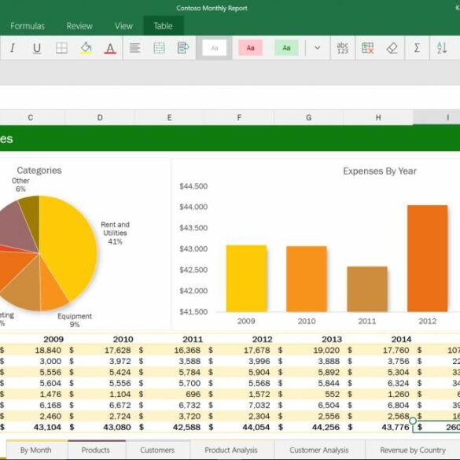Click the Categories pie chart title
This screenshot has height=460, width=460.
click(x=39, y=171)
